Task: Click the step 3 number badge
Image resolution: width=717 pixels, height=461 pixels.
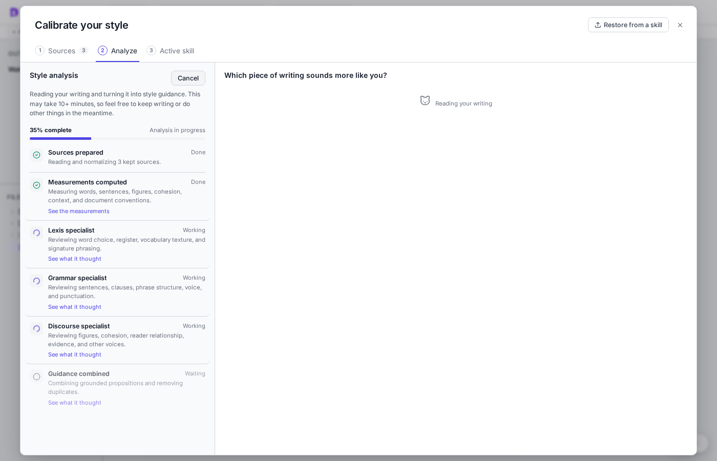Action: pyautogui.click(x=151, y=50)
